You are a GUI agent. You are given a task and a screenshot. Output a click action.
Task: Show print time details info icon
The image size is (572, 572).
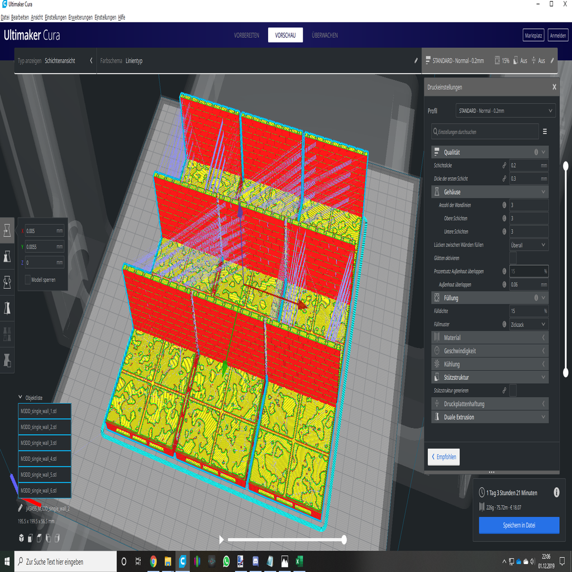[x=556, y=493]
